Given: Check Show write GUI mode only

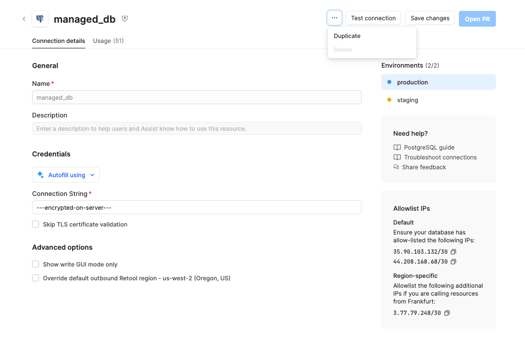Looking at the screenshot, I should coord(36,264).
